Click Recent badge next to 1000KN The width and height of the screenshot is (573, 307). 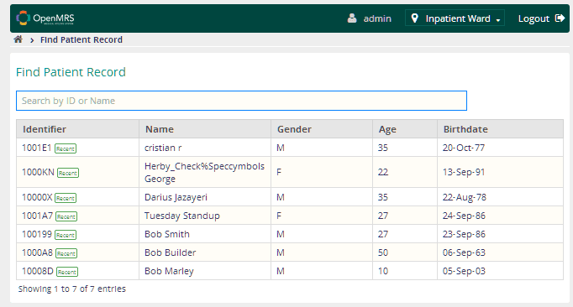point(68,173)
